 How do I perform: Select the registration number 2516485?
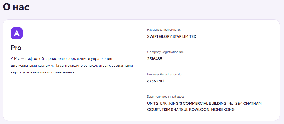(155, 59)
